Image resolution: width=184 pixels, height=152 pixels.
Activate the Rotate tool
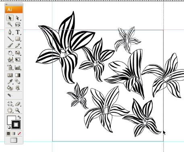point(10,53)
